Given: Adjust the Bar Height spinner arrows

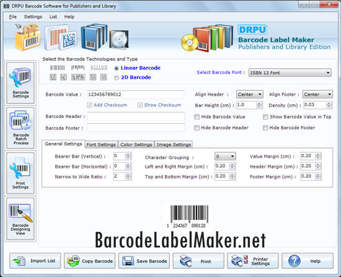Looking at the screenshot, I should (259, 105).
